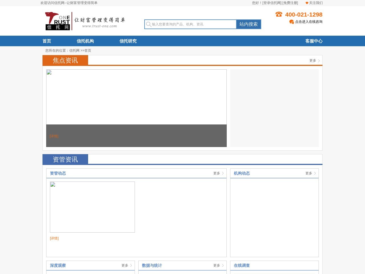Open the 信托机构 navigation item

[x=85, y=41]
